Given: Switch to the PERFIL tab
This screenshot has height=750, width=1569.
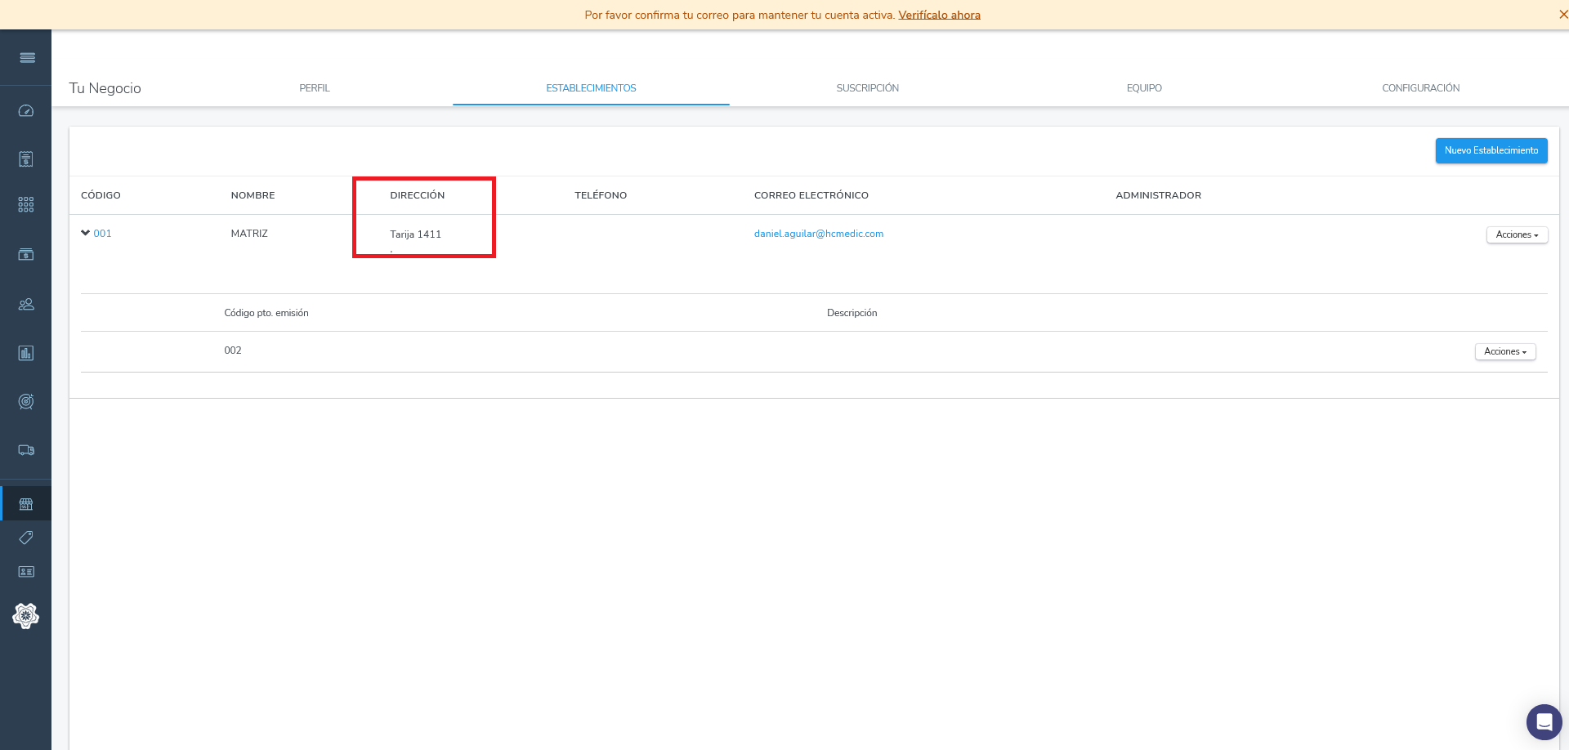Looking at the screenshot, I should 315,88.
